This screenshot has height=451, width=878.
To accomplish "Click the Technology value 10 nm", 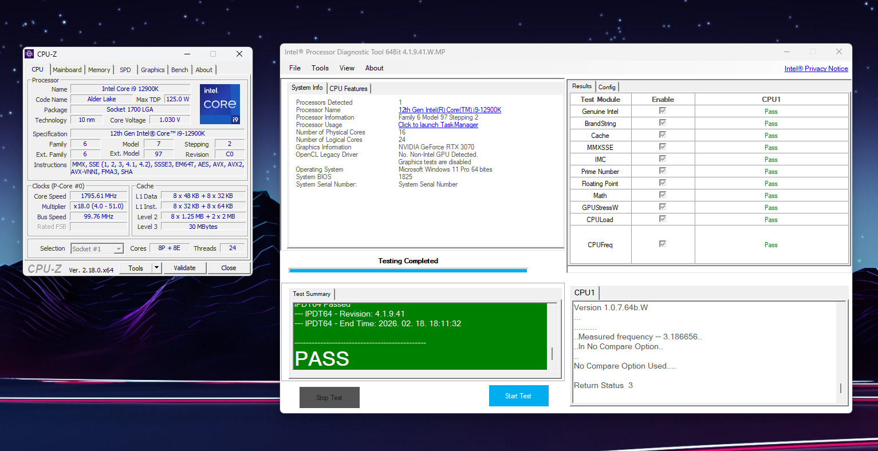I will (x=87, y=120).
